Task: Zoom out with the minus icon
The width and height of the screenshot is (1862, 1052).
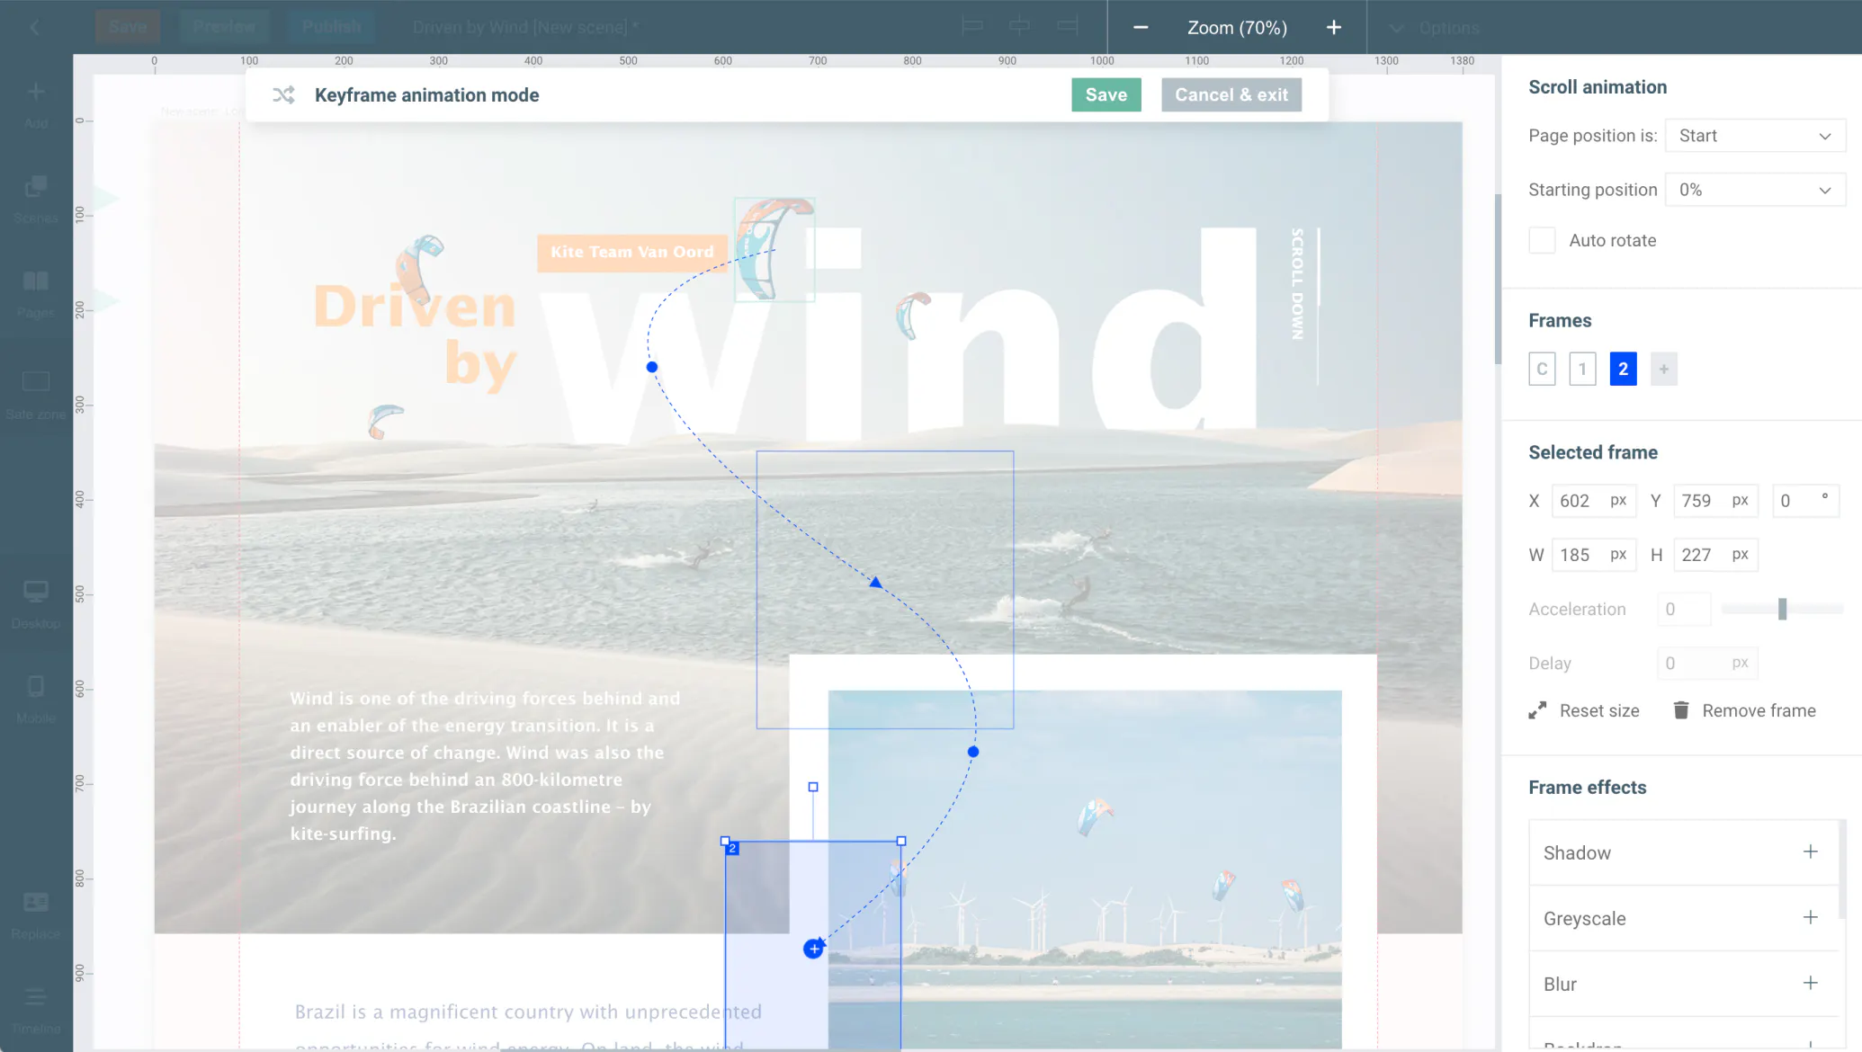Action: tap(1141, 27)
